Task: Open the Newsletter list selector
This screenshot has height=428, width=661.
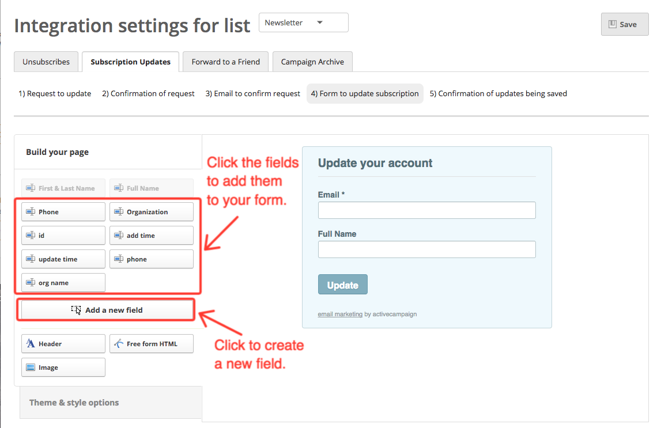Action: coord(303,22)
